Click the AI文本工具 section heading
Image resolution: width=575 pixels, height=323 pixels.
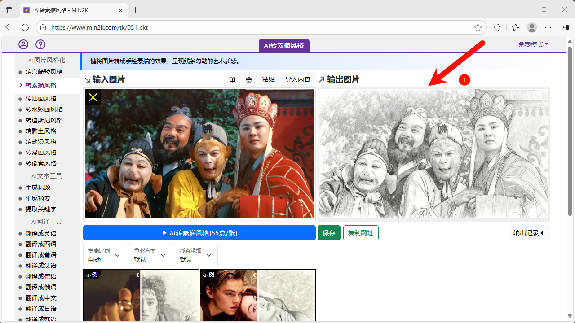47,176
